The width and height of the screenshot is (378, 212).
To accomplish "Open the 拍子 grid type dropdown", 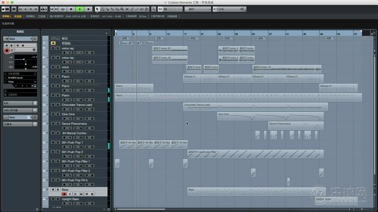I will [x=198, y=9].
